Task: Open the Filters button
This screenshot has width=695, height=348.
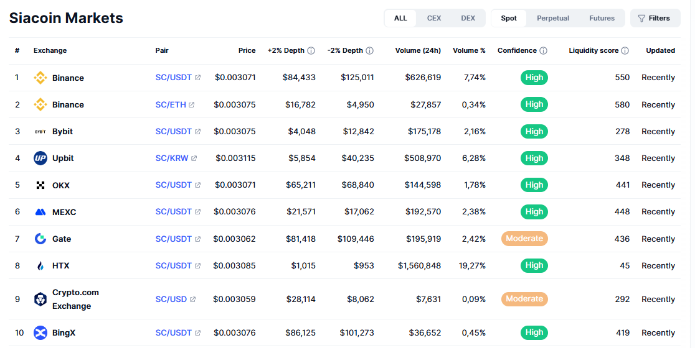Action: click(655, 18)
